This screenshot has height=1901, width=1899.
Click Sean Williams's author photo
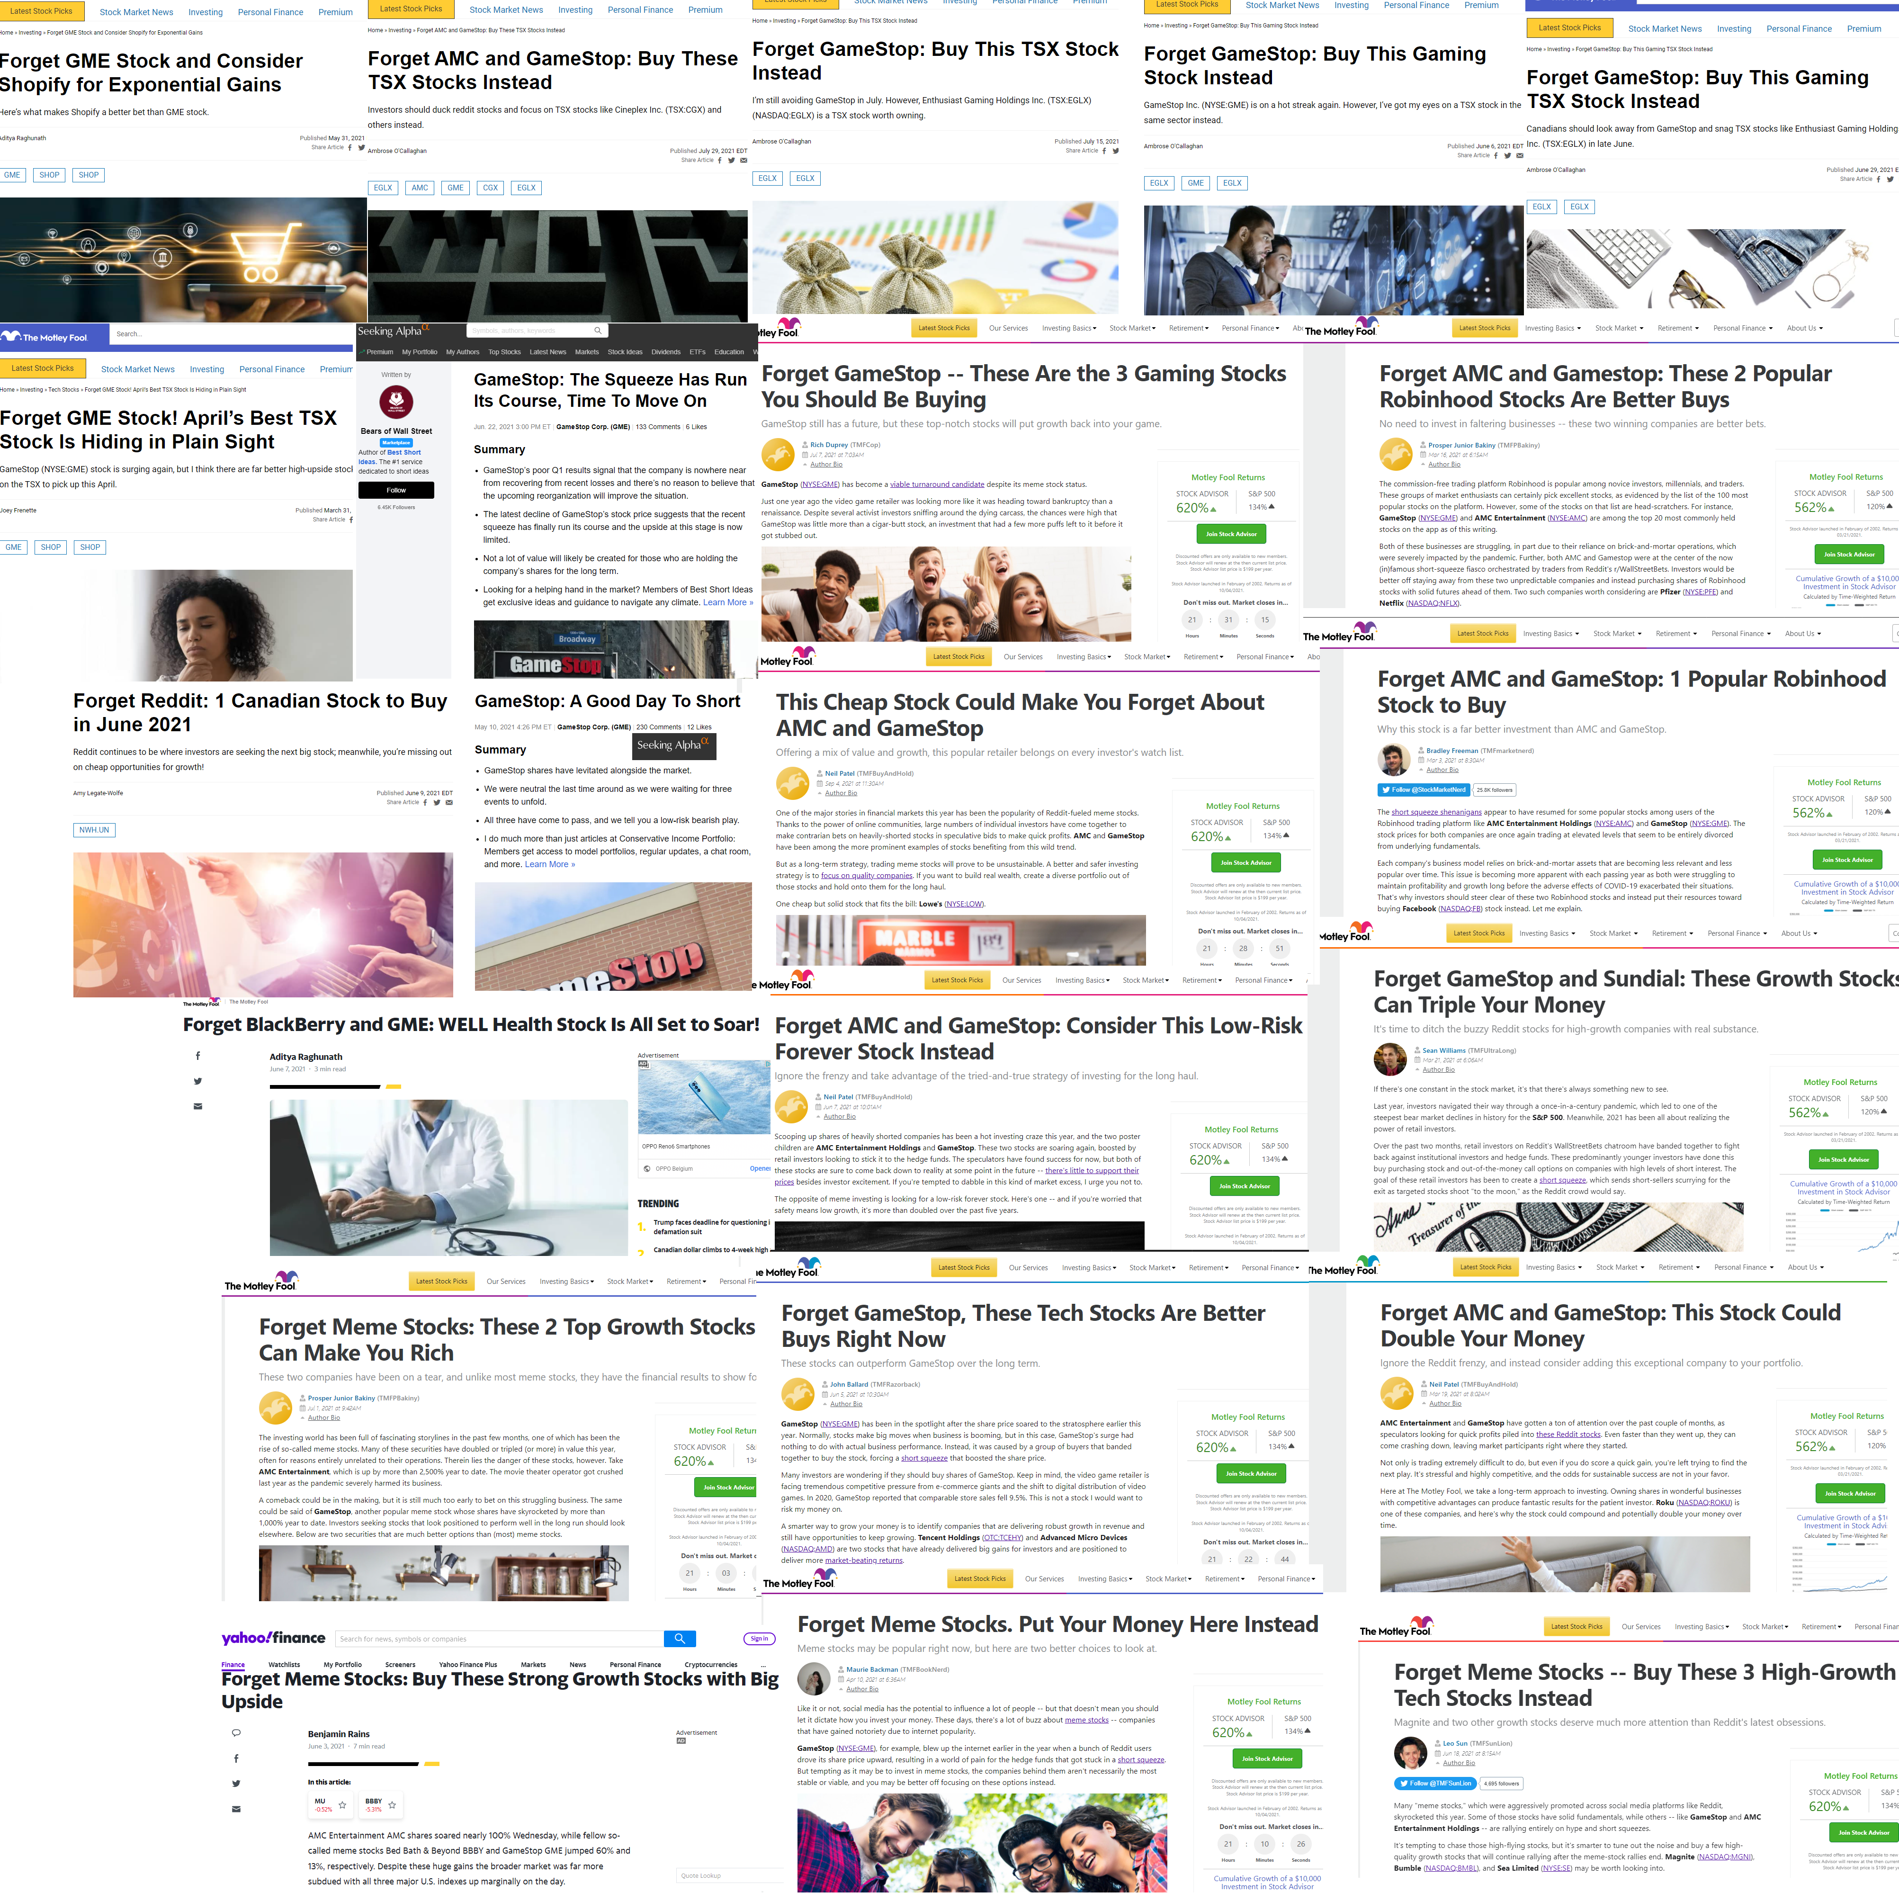click(1389, 1060)
